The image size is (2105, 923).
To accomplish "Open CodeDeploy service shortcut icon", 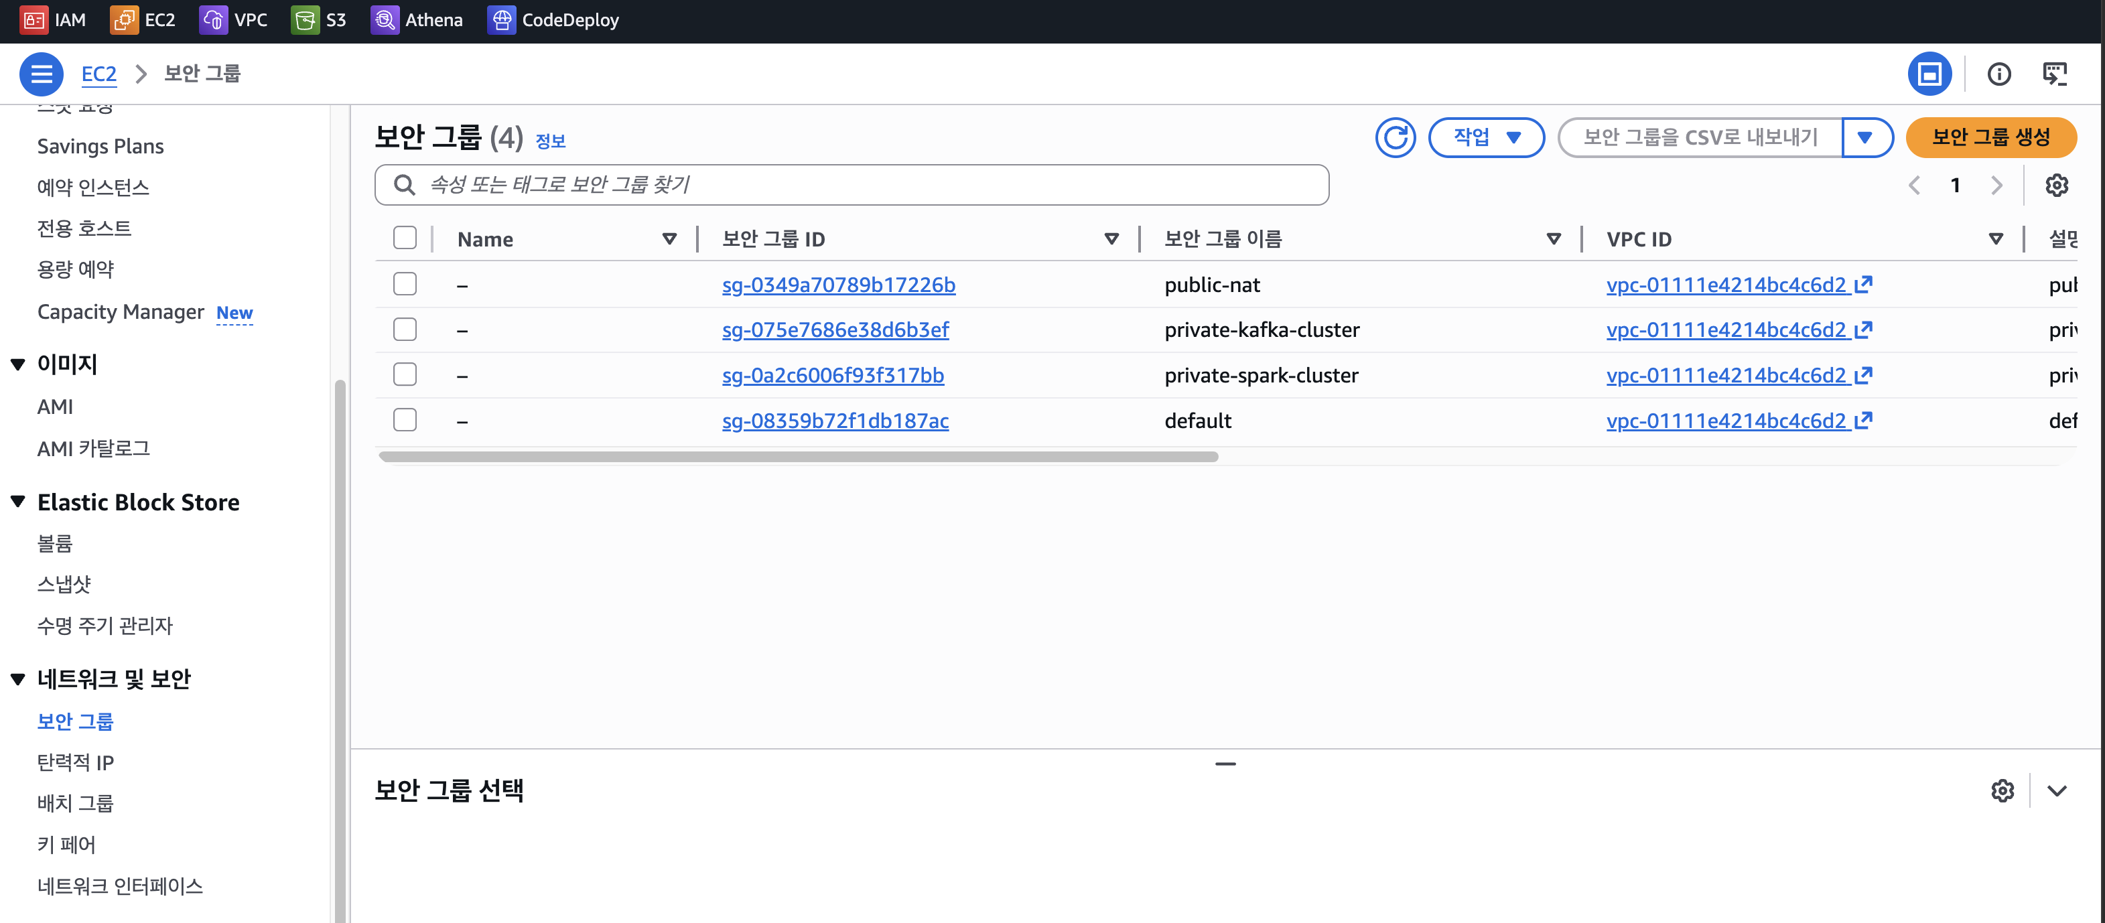I will pos(501,19).
